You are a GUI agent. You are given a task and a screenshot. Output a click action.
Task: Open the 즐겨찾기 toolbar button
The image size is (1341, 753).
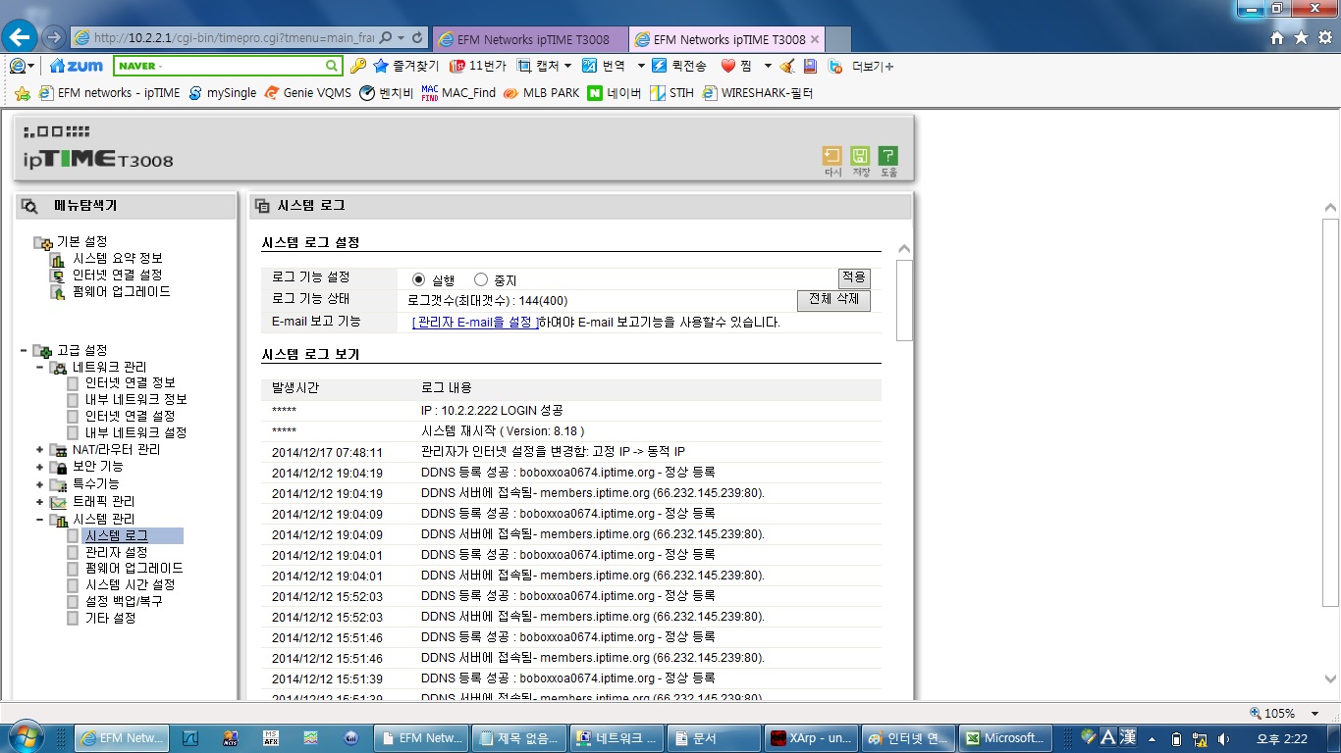pyautogui.click(x=406, y=66)
